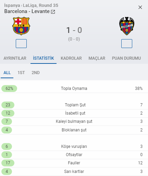Image resolution: width=148 pixels, height=176 pixels.
Task: Click the 1 - 0 match score
Action: pos(74,30)
